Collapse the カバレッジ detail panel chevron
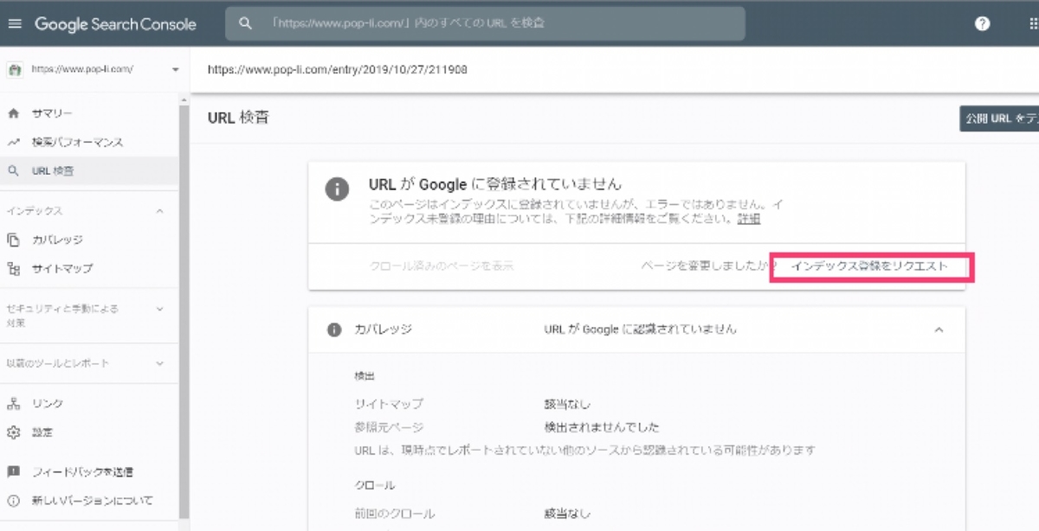 coord(939,329)
